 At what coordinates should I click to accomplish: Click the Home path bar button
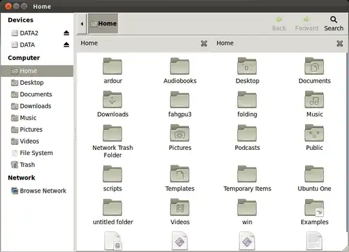[103, 24]
